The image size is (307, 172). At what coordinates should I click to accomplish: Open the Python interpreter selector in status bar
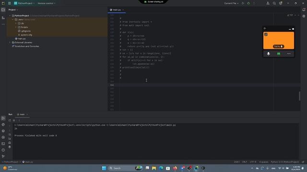[284, 162]
